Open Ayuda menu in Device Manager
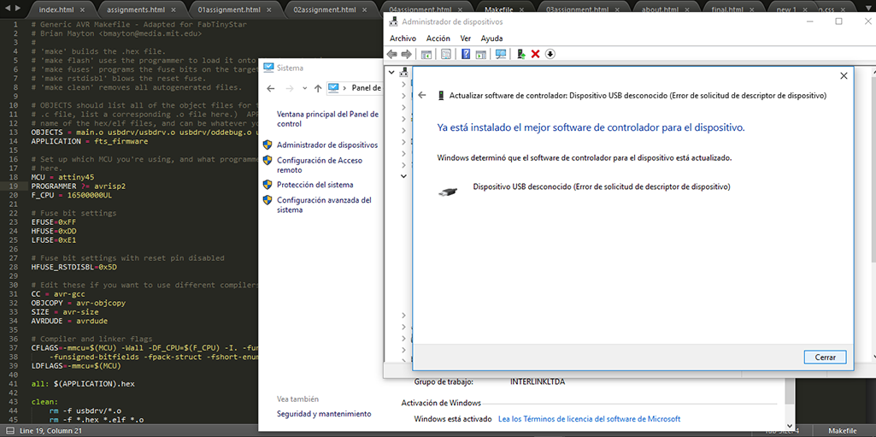 pyautogui.click(x=491, y=38)
